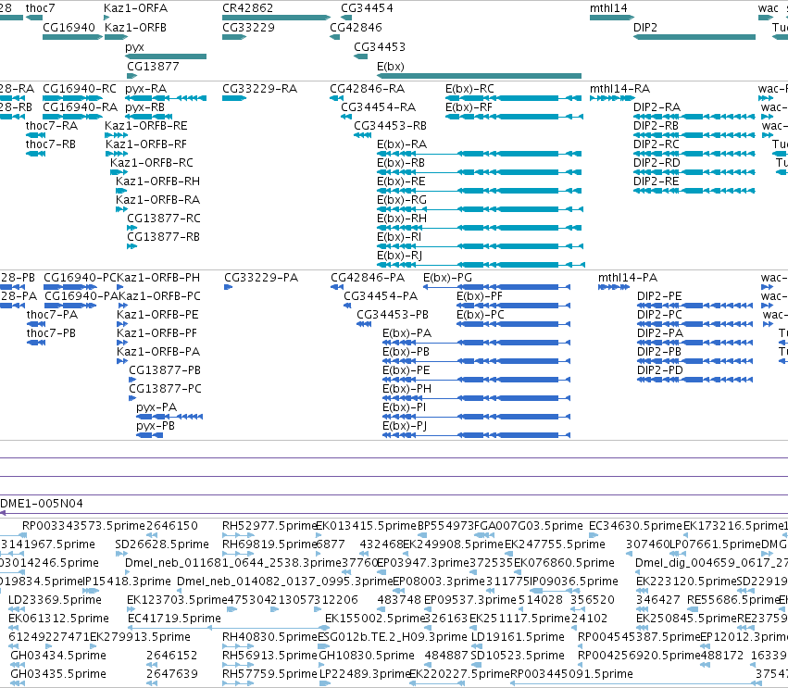The height and width of the screenshot is (688, 788).
Task: Click the DIP2 gene bar
Action: tap(694, 37)
